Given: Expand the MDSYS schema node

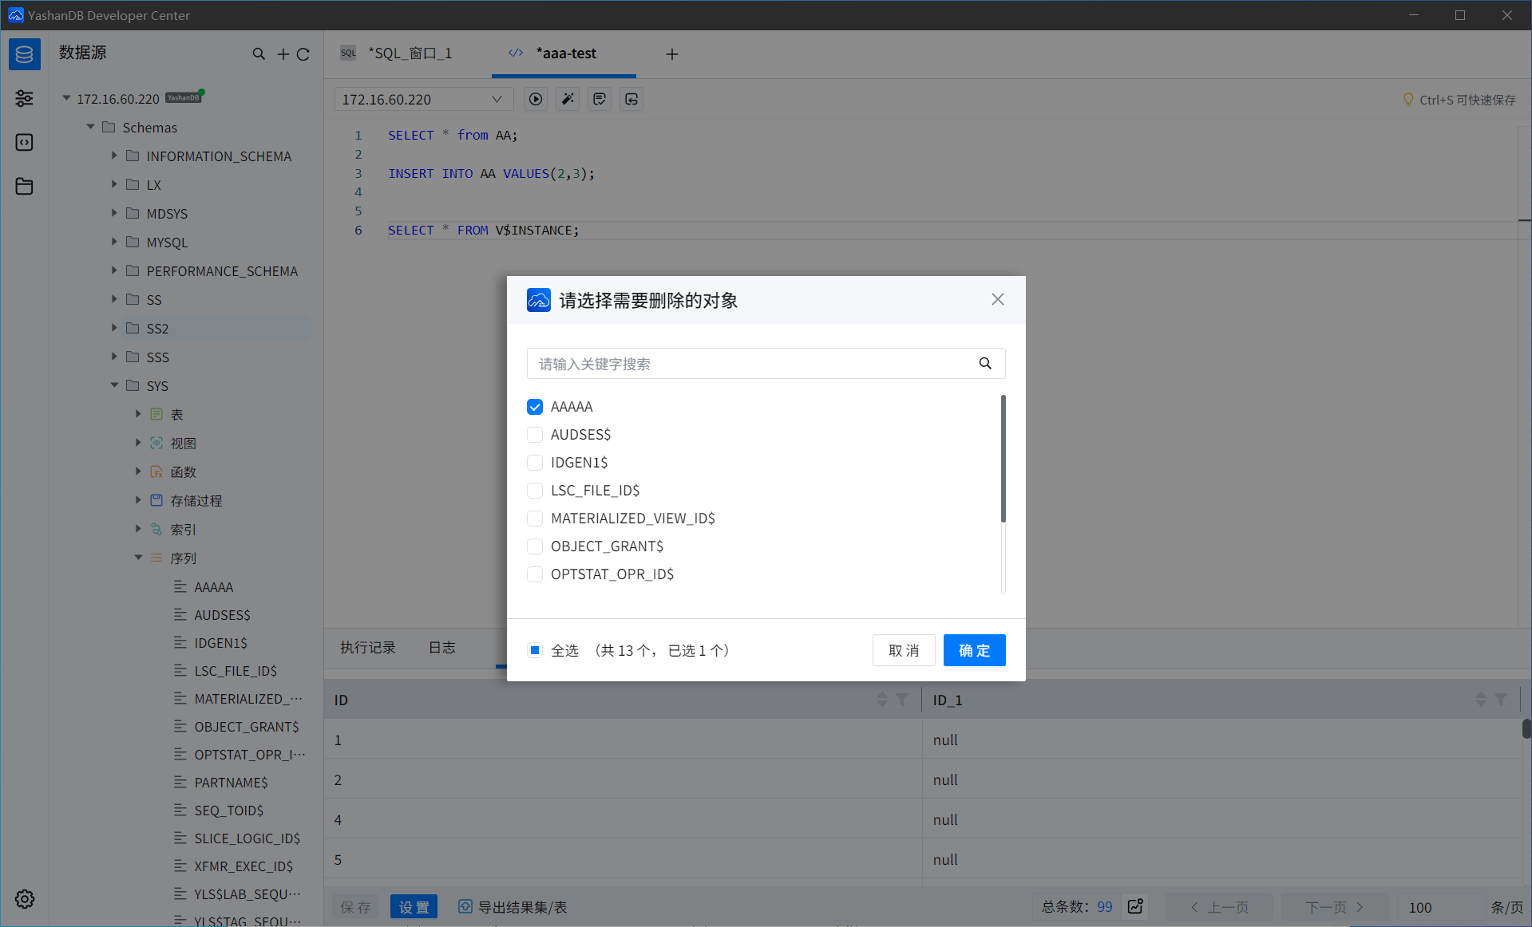Looking at the screenshot, I should pyautogui.click(x=114, y=213).
